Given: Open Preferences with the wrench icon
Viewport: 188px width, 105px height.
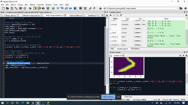Looking at the screenshot, I should (90, 8).
